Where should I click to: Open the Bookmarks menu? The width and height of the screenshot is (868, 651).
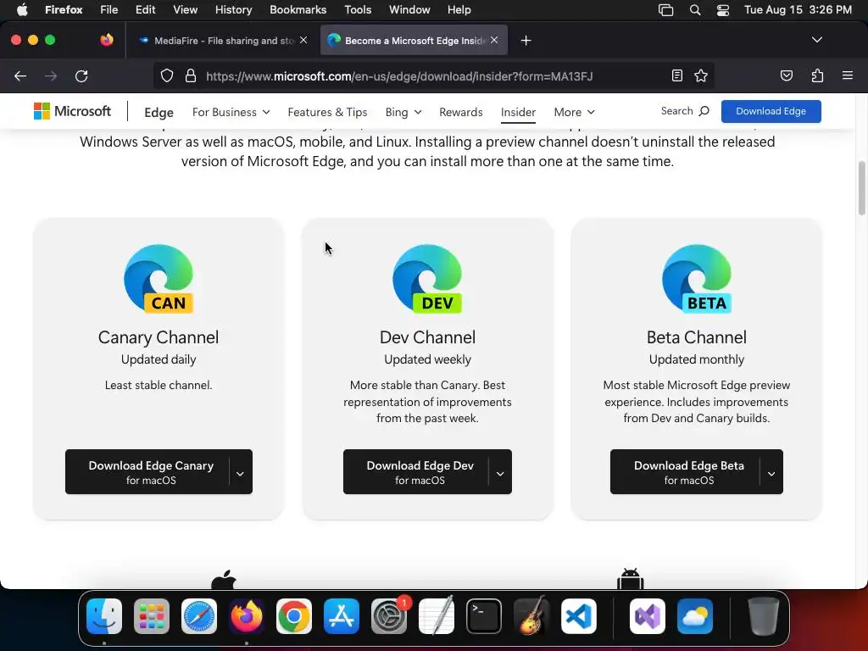tap(298, 10)
